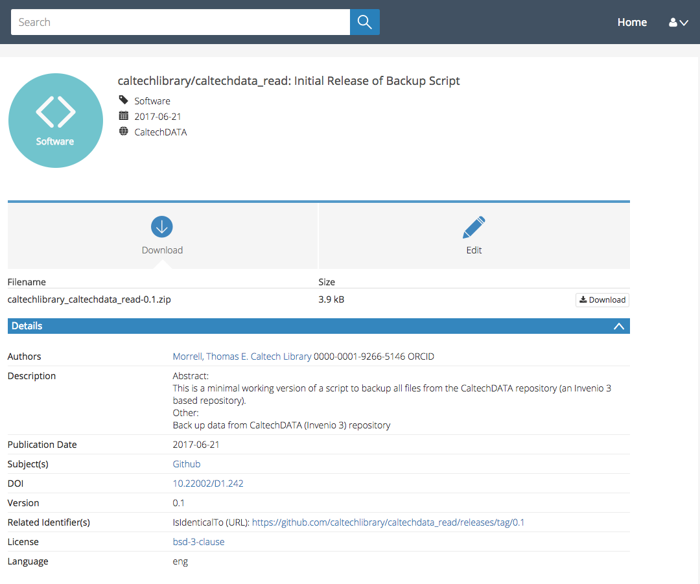Focus the Search input field
This screenshot has height=584, width=700.
180,22
